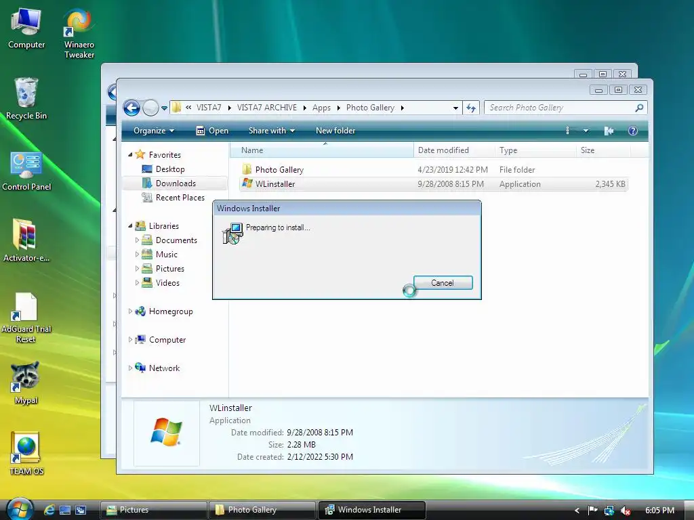Image resolution: width=694 pixels, height=520 pixels.
Task: Click Switch between windows quick launch icon
Action: 81,510
